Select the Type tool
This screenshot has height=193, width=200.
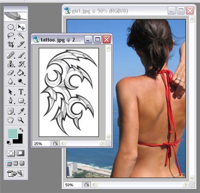[x=21, y=92]
